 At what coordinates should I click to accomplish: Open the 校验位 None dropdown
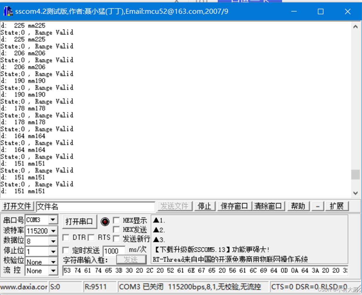coord(53,261)
